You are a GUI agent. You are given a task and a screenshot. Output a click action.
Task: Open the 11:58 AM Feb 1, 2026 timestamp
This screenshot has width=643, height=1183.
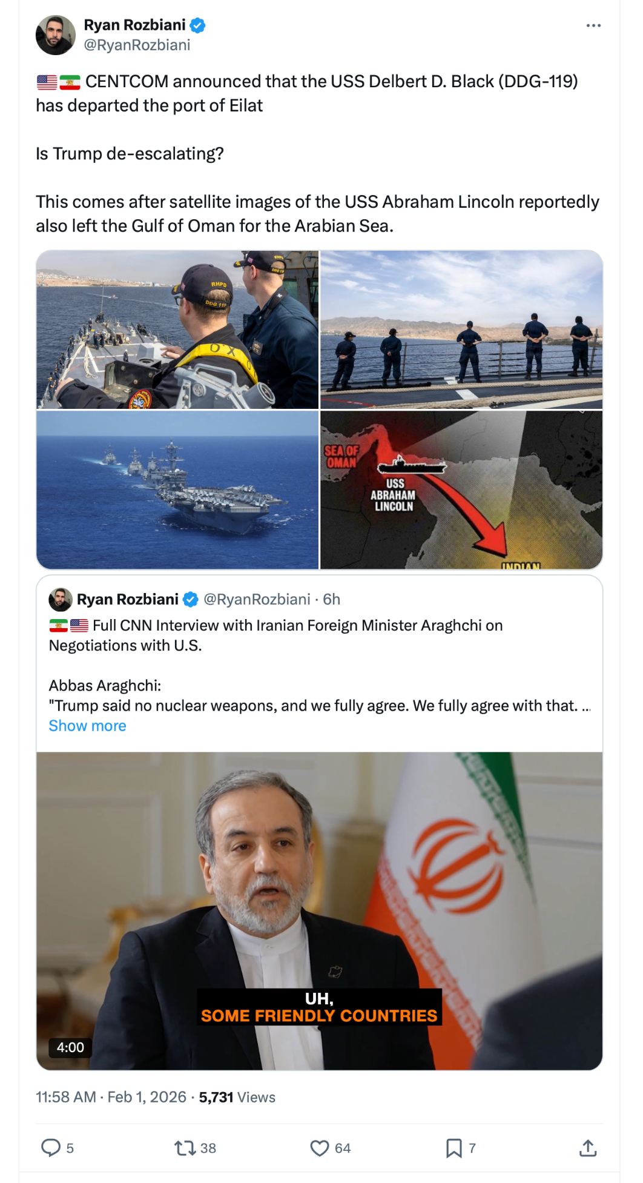111,1097
